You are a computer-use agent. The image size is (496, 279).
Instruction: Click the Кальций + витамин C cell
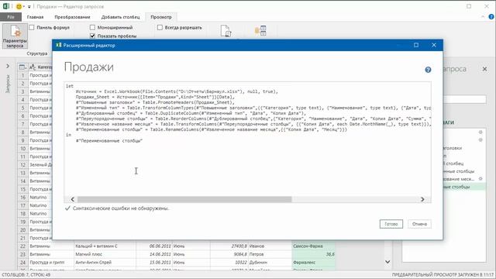click(105, 246)
